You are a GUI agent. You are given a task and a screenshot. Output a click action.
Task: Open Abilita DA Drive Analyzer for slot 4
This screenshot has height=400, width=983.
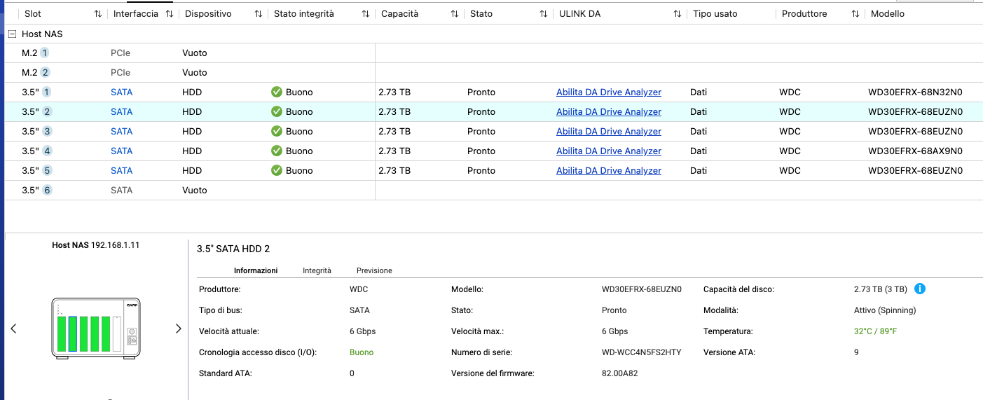(x=608, y=151)
